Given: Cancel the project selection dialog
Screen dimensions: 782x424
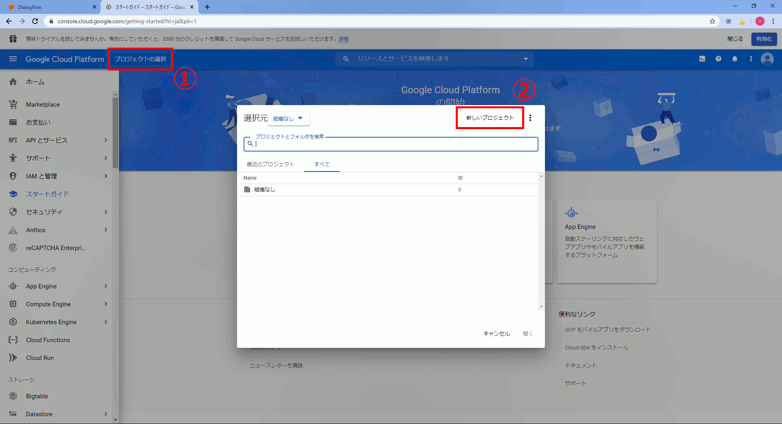Looking at the screenshot, I should (x=496, y=334).
